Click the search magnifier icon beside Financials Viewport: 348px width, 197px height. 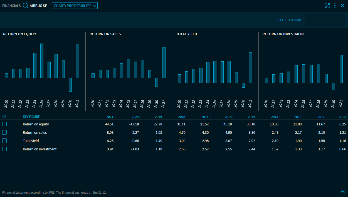(x=26, y=6)
